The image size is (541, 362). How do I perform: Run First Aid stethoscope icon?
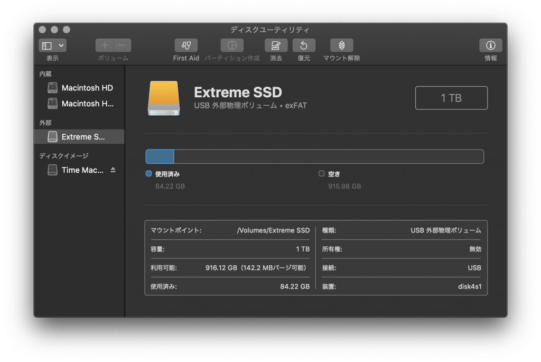[186, 45]
